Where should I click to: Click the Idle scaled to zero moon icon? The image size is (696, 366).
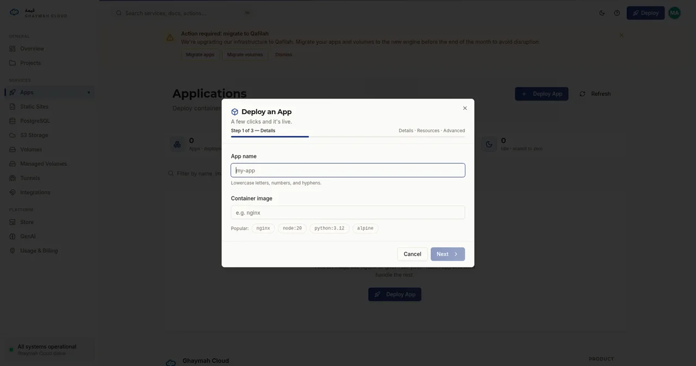489,144
